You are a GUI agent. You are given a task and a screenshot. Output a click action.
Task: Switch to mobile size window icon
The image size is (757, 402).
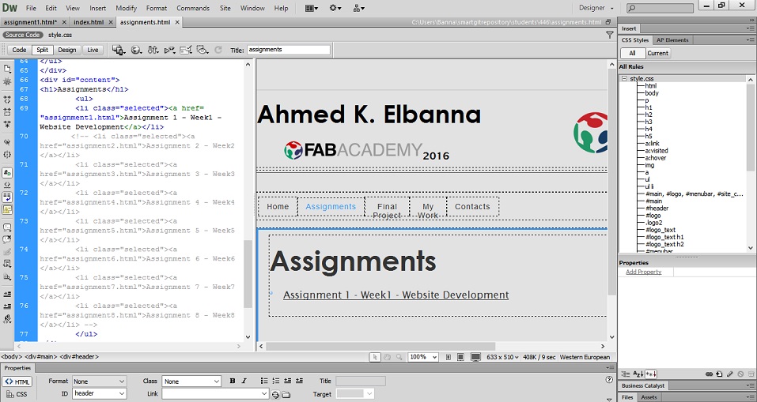coord(449,357)
